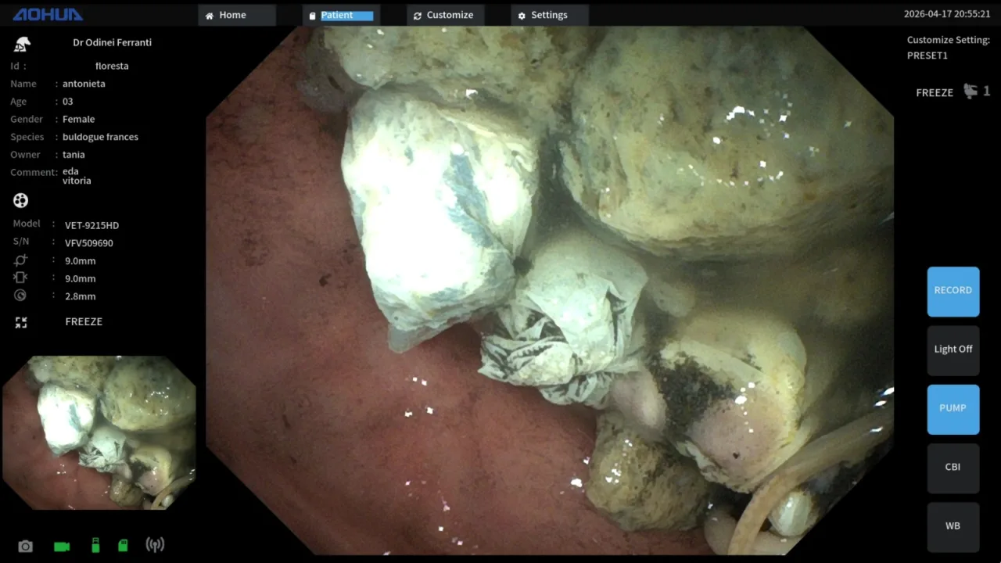Toggle the RECORD button

coord(953,291)
